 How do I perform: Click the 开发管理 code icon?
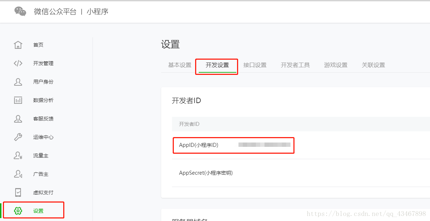tap(18, 63)
